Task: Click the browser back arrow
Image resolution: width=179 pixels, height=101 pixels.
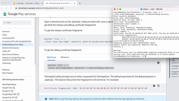Action: point(2,8)
